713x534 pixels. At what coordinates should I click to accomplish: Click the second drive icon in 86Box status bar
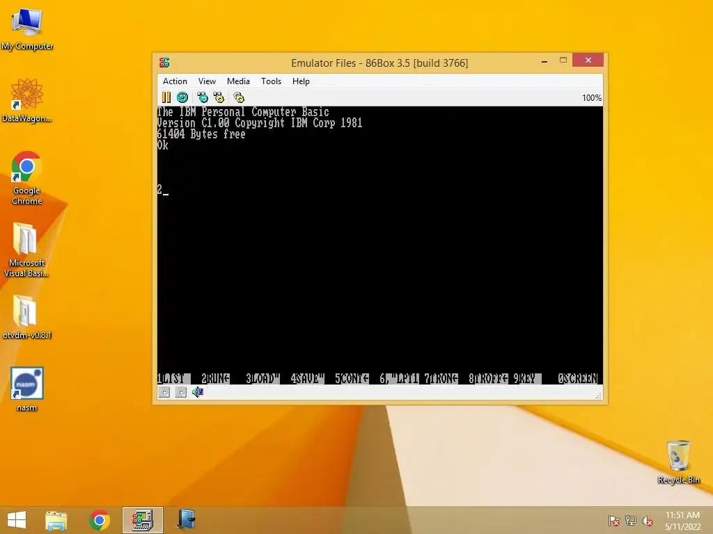tap(180, 392)
